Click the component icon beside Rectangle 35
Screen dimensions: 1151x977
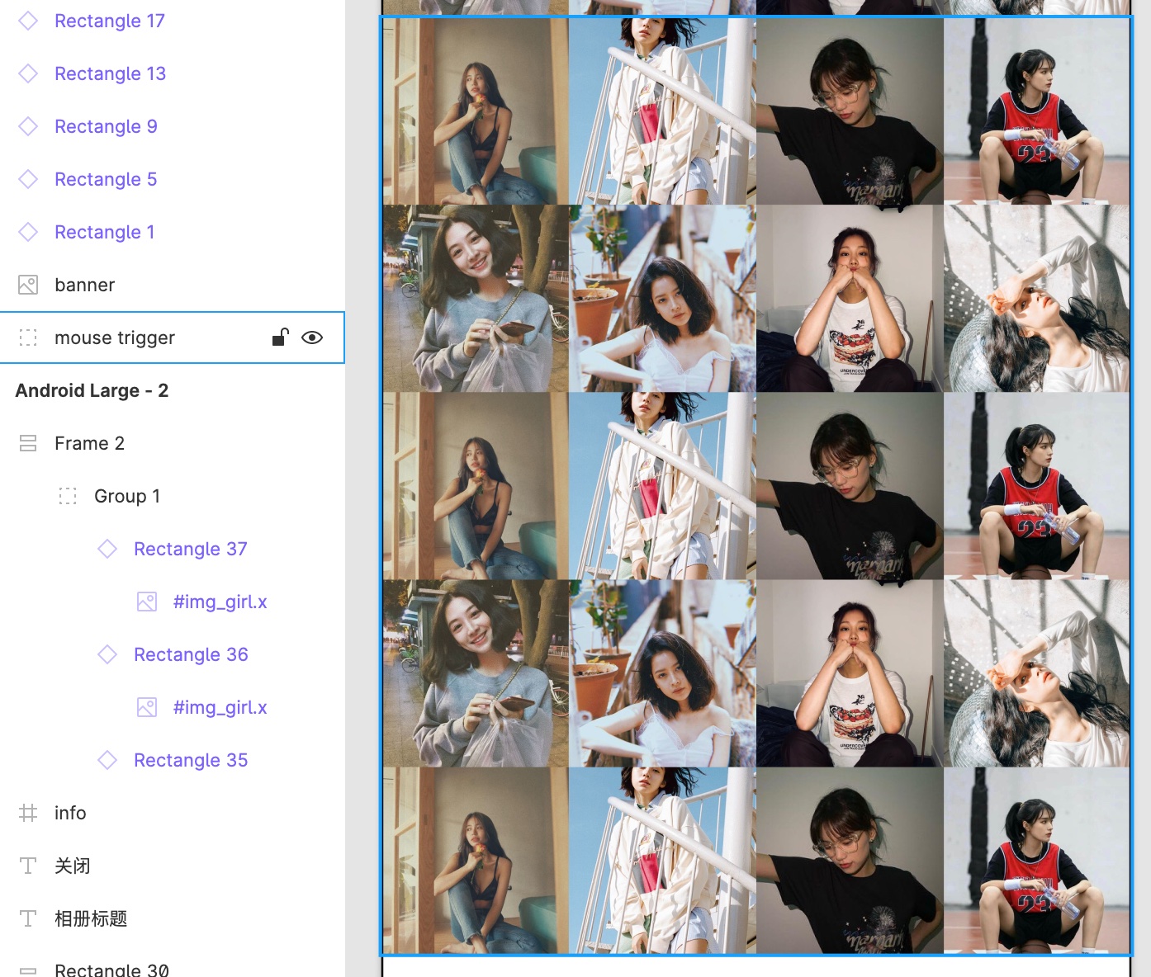tap(107, 760)
